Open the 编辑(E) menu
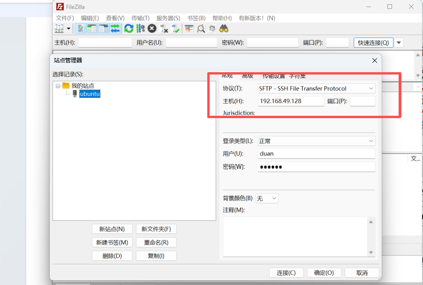423x285 pixels. pos(90,18)
